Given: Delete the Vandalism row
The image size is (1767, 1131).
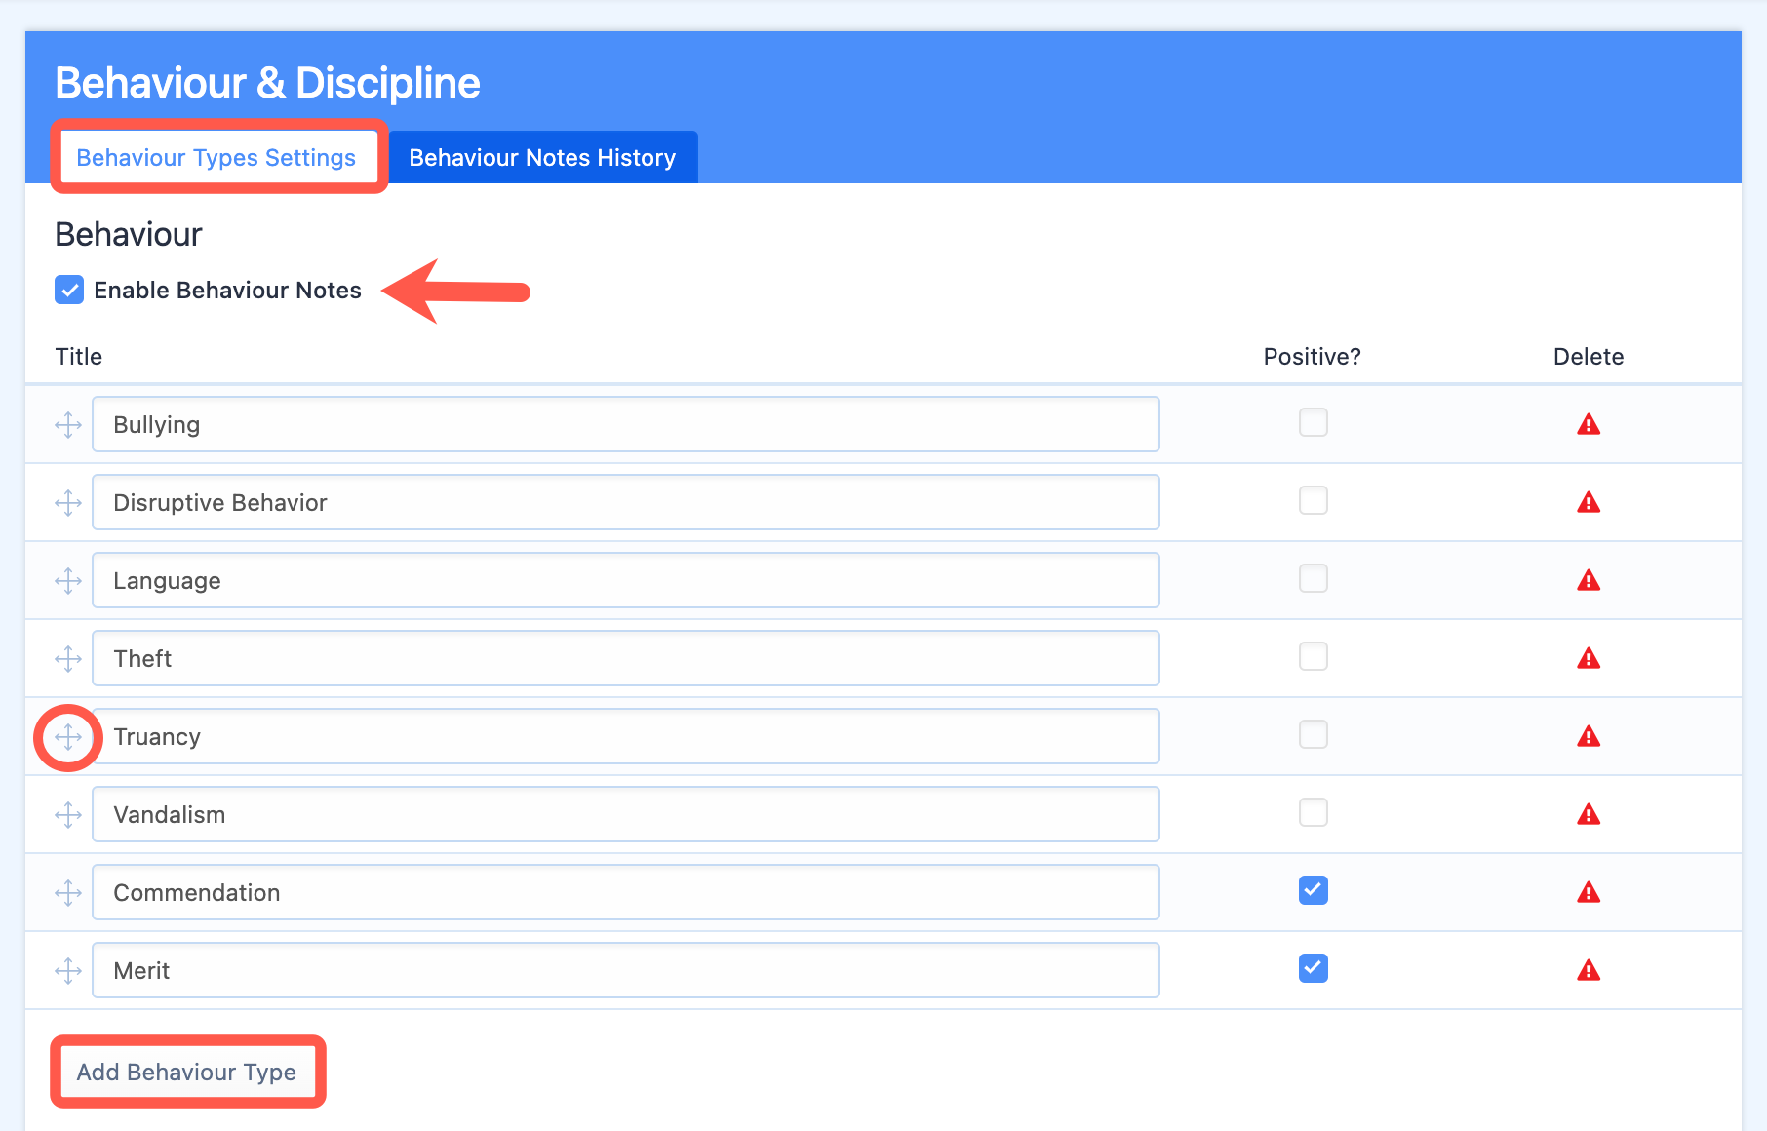Looking at the screenshot, I should coord(1589,814).
